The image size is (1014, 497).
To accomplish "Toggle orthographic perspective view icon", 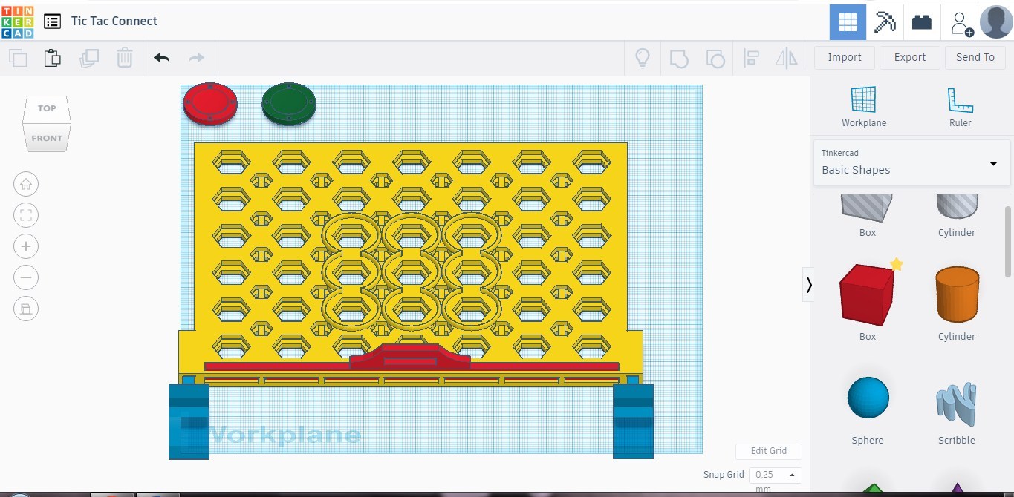I will (x=26, y=309).
